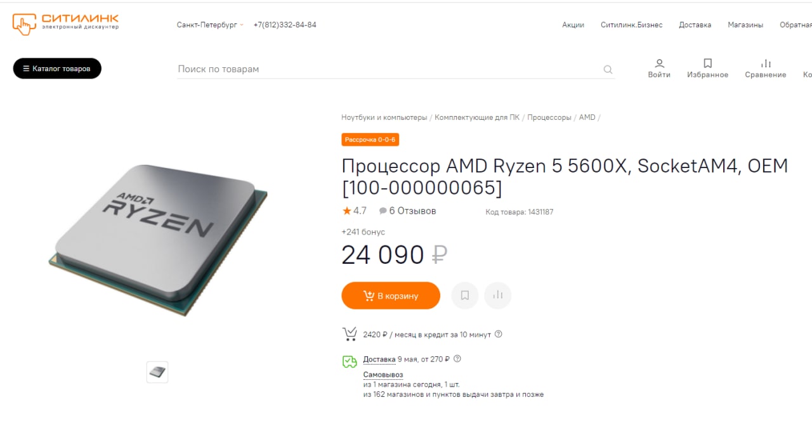This screenshot has width=812, height=428.
Task: Click the search magnifier icon
Action: pyautogui.click(x=608, y=69)
